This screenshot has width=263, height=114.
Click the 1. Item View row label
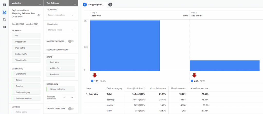click(92, 94)
